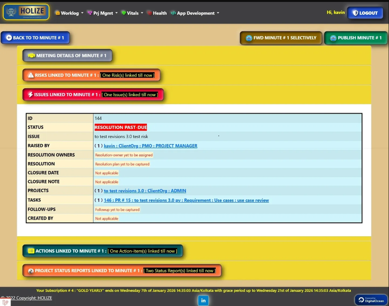Click the Closure Note 'Not applicable' value

coord(107,182)
